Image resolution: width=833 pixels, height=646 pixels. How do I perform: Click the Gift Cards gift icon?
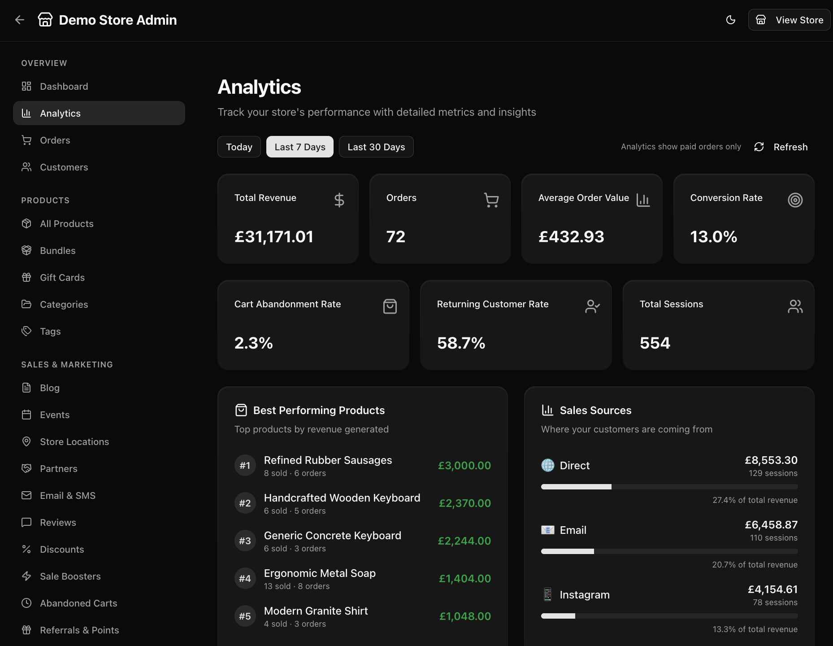tap(26, 277)
